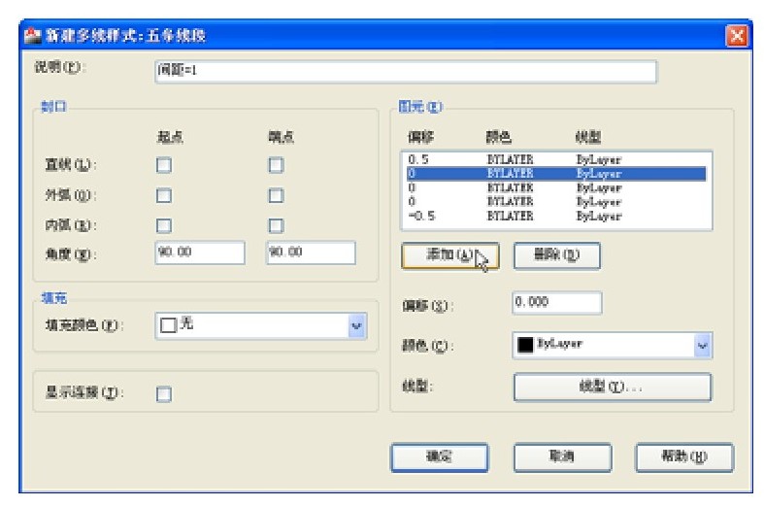Enable 直线 cap at 起点
This screenshot has width=764, height=506.
(x=164, y=165)
